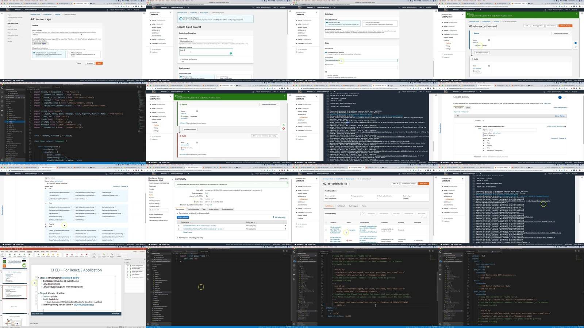Image resolution: width=584 pixels, height=328 pixels.
Task: Click the red failed status icon beside the pipeline Build stage
Action: (284, 129)
